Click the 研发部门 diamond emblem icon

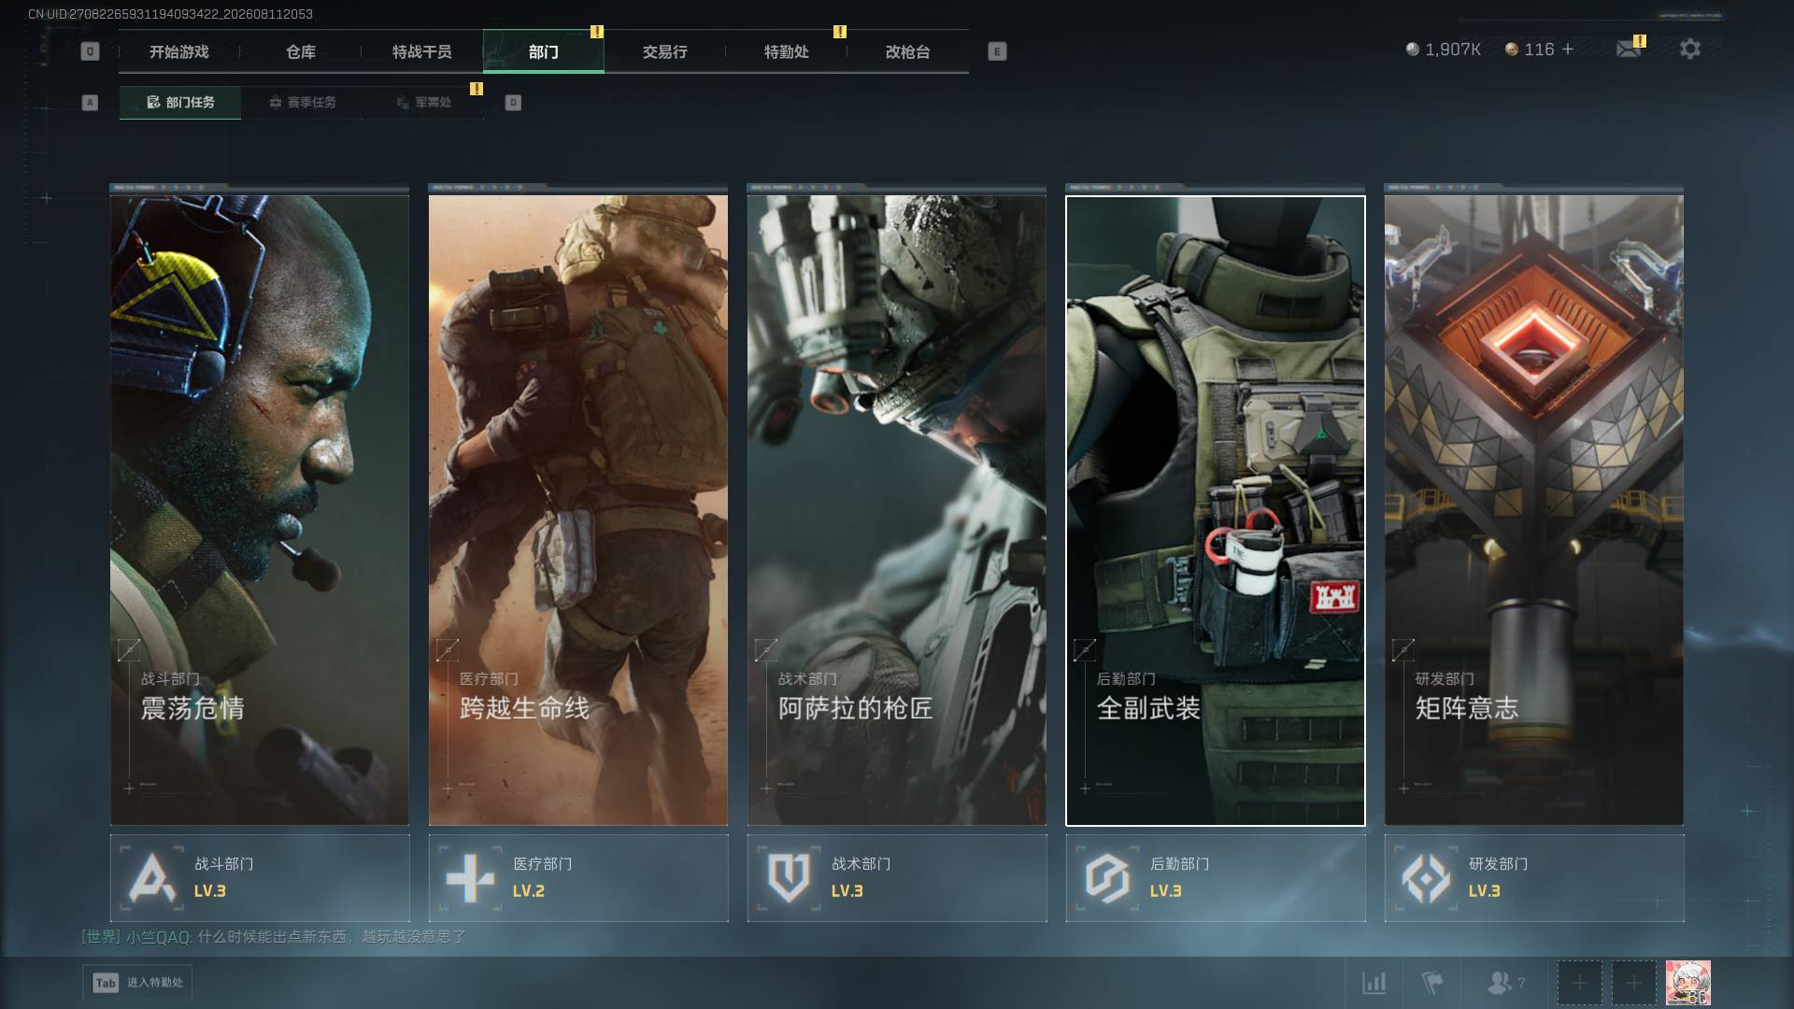[1426, 878]
